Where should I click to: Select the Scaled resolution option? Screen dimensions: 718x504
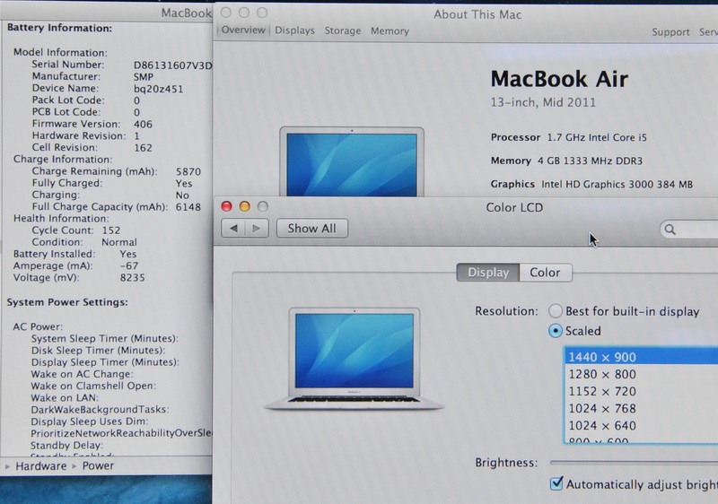[556, 331]
